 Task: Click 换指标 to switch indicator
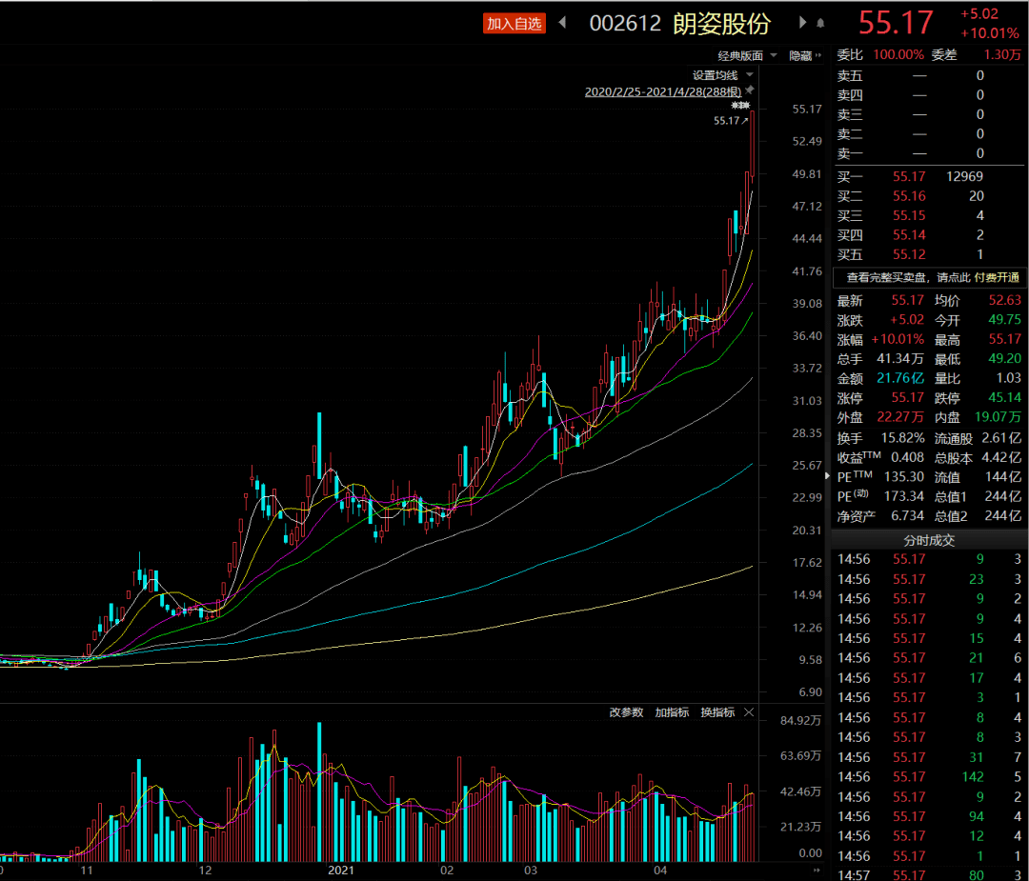pyautogui.click(x=717, y=712)
